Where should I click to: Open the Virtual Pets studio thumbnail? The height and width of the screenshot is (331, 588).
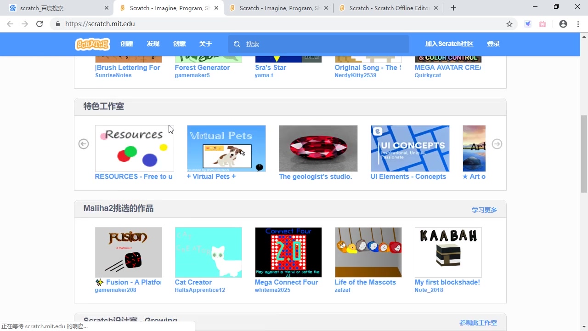click(x=226, y=148)
